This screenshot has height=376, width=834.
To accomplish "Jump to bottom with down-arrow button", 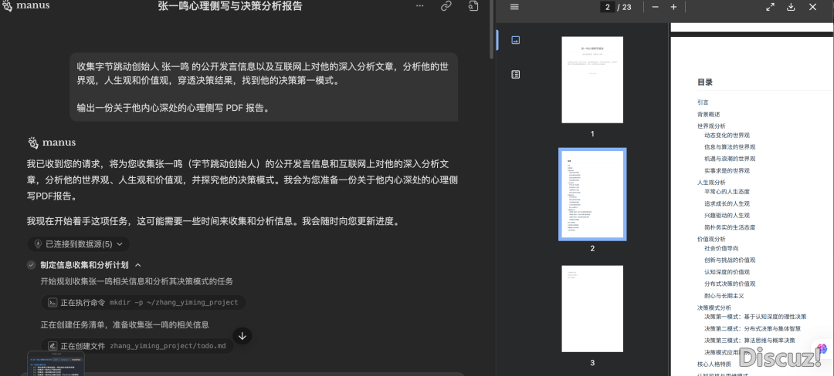I will (x=242, y=336).
